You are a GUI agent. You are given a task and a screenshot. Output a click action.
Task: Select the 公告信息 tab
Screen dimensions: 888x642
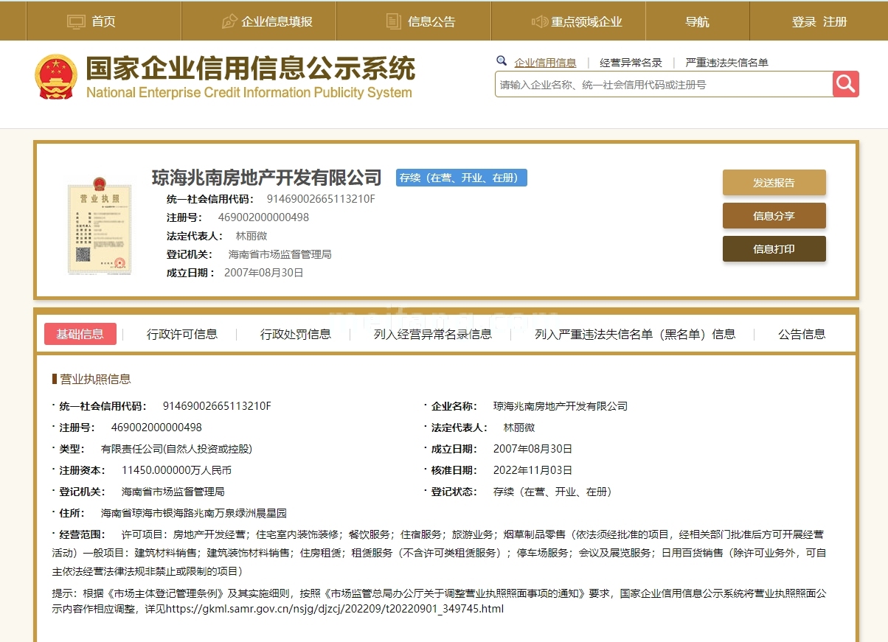(801, 334)
